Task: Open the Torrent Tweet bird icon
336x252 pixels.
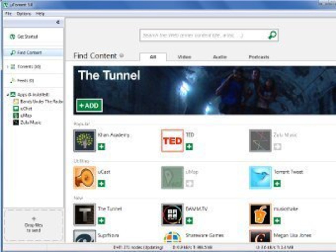Action: click(x=260, y=178)
